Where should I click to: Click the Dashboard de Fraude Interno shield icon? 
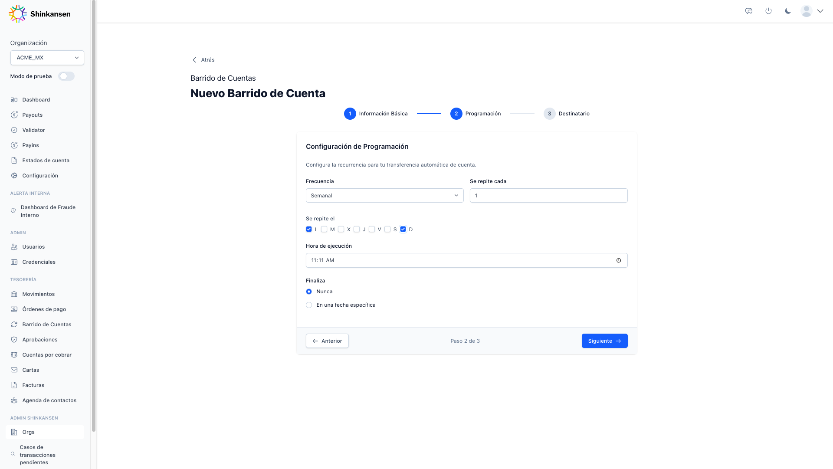[13, 211]
